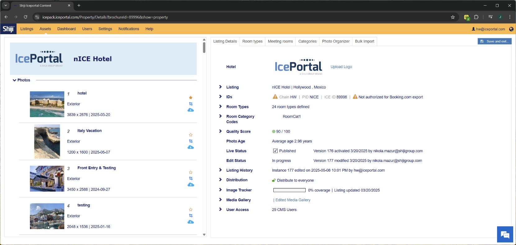Click the Image Tracker coverage progress bar
The height and width of the screenshot is (245, 516).
pos(289,190)
